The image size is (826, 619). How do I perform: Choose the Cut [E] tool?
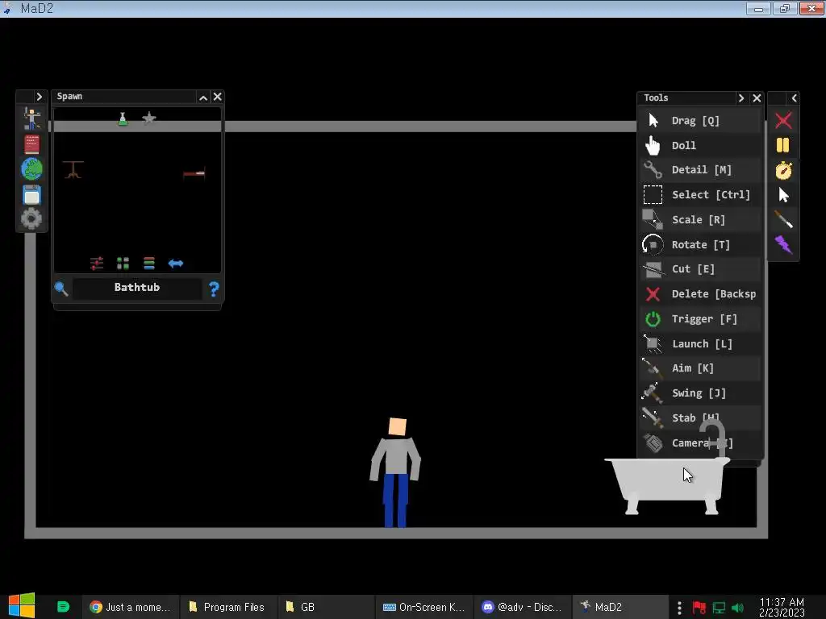coord(700,269)
